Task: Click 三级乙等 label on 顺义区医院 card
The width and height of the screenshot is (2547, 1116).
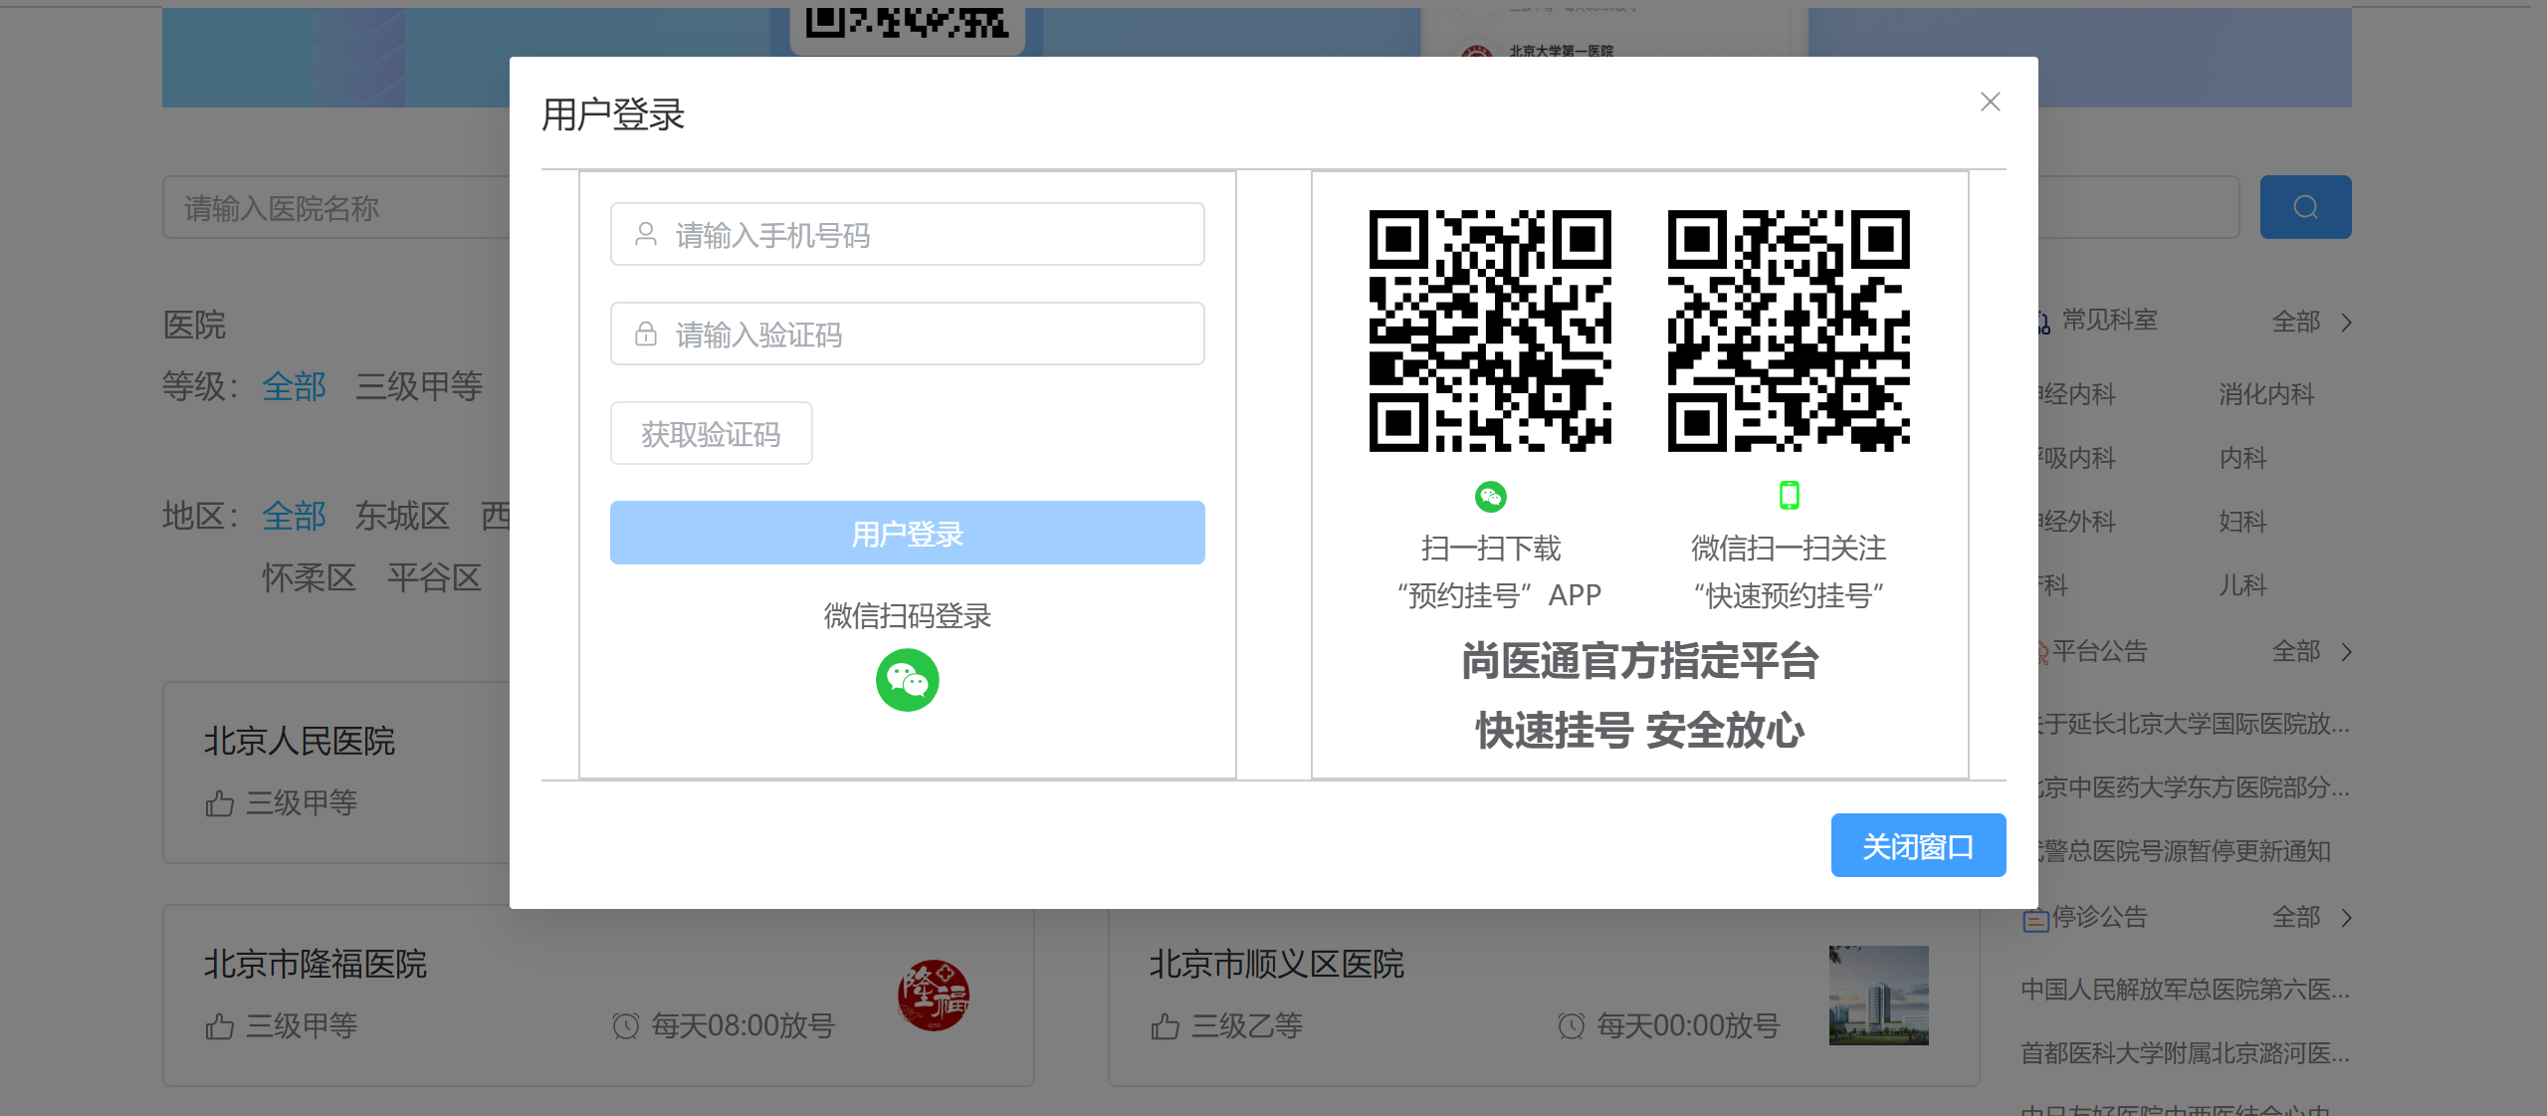Action: pyautogui.click(x=1247, y=1025)
